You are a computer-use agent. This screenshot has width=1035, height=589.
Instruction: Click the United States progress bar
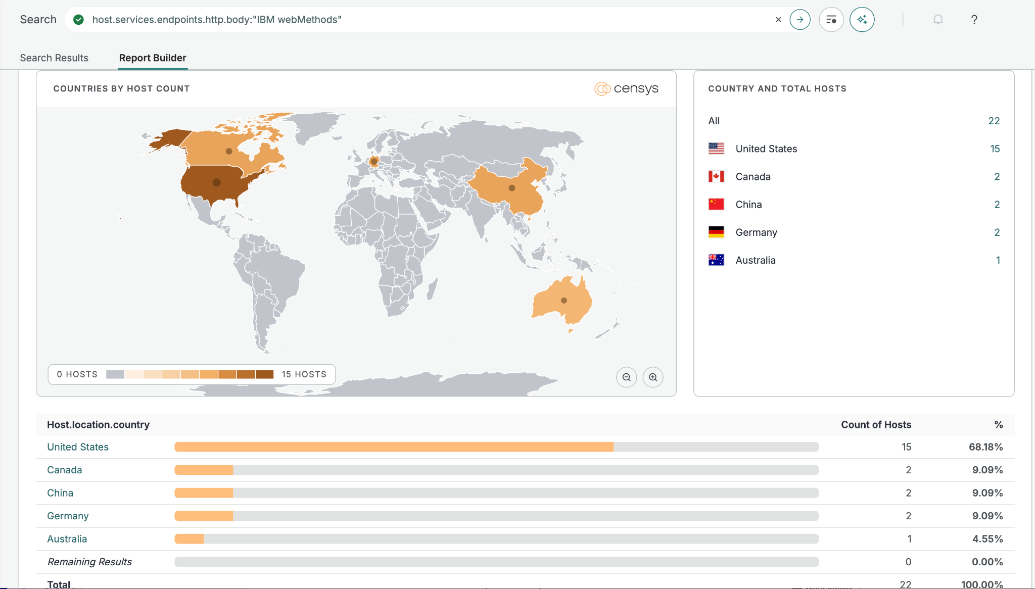click(496, 447)
